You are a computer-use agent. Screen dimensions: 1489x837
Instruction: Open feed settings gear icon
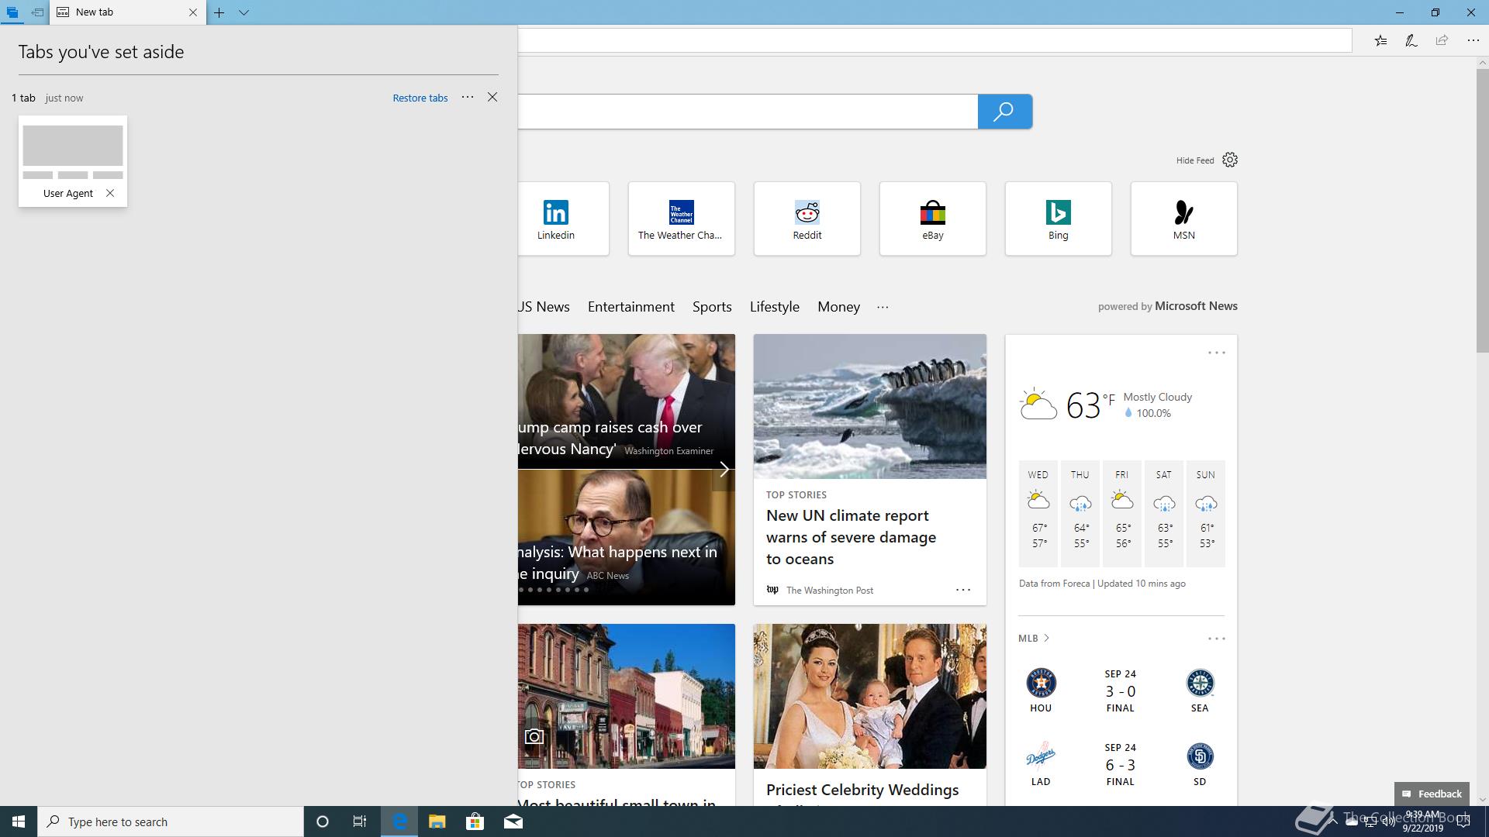[1230, 160]
